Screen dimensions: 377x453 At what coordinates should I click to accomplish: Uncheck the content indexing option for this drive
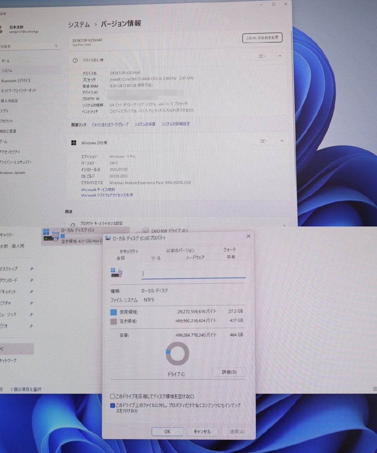pos(112,405)
